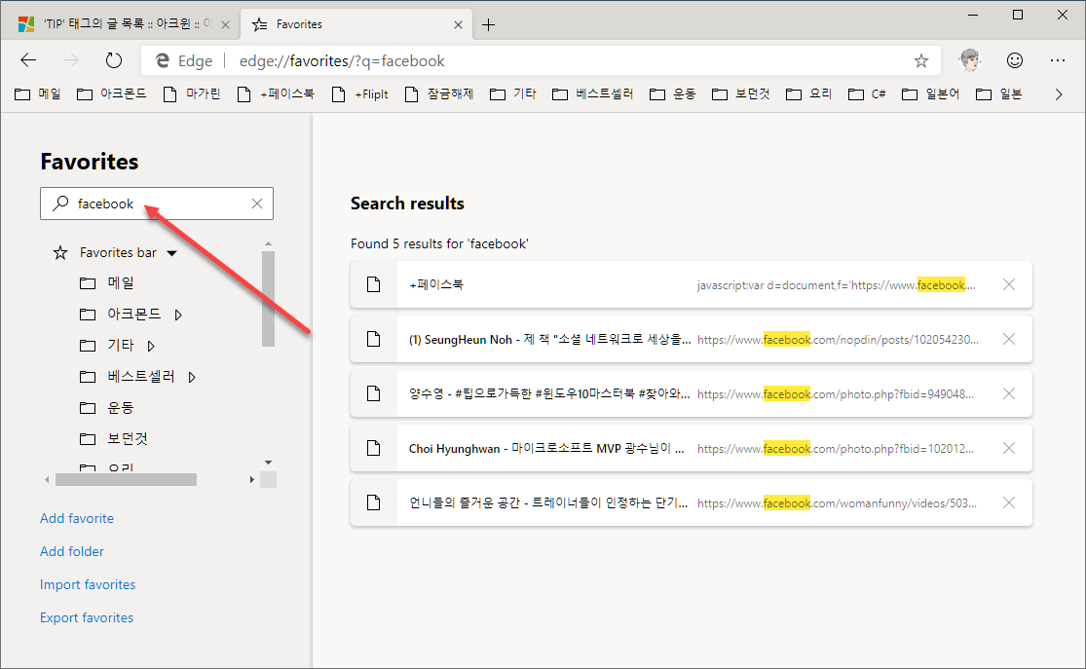
Task: Show more favorites bar items chevron
Action: pos(1059,94)
